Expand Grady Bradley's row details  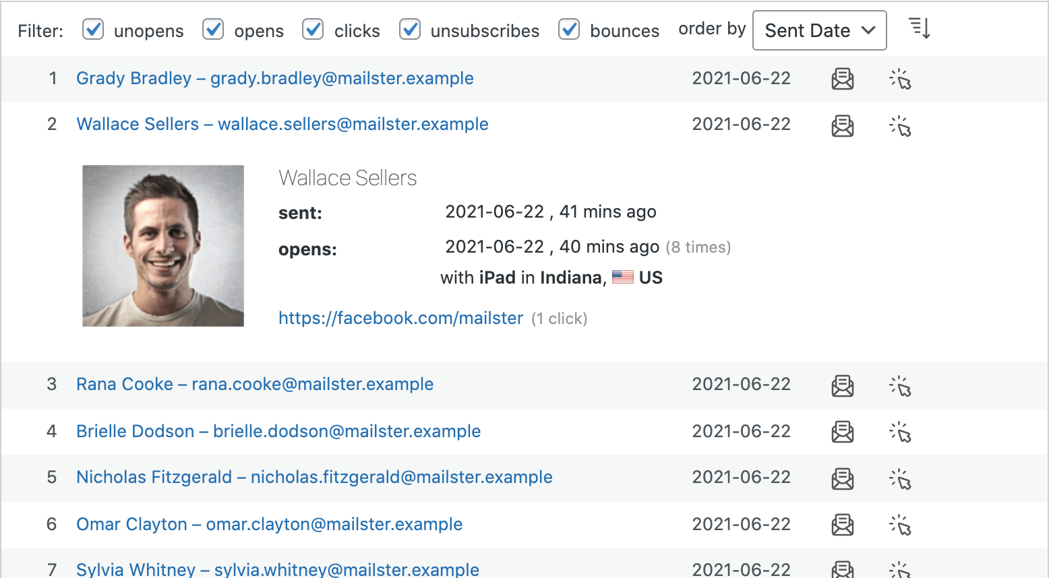(x=275, y=79)
